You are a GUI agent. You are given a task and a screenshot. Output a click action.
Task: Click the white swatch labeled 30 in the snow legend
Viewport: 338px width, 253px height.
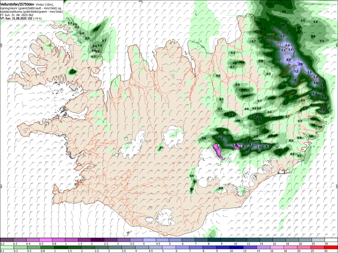pos(331,240)
